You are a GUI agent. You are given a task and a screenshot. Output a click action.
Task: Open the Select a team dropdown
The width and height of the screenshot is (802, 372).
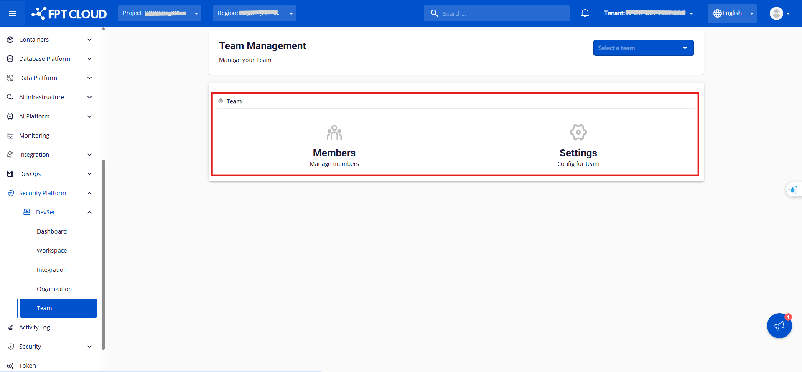[x=643, y=48]
